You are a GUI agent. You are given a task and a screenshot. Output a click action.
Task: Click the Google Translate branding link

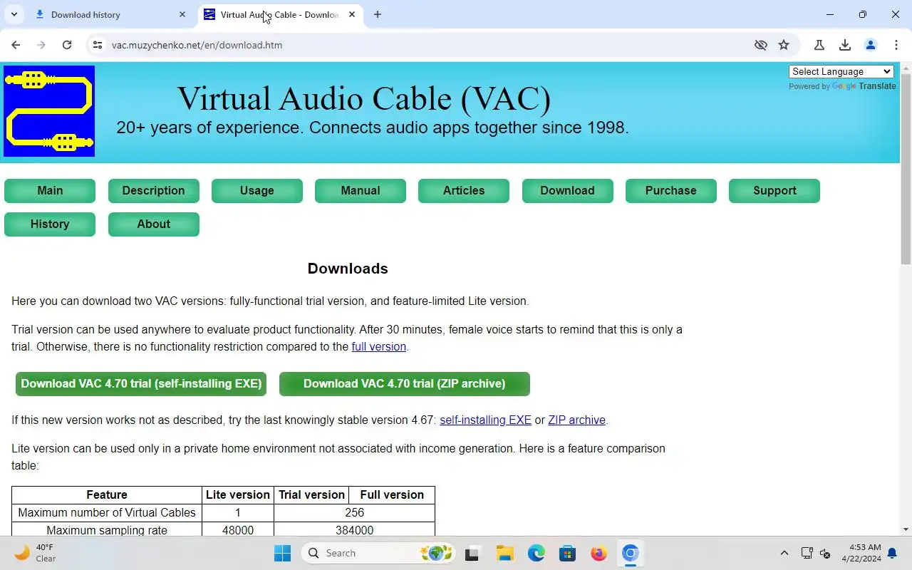click(864, 86)
